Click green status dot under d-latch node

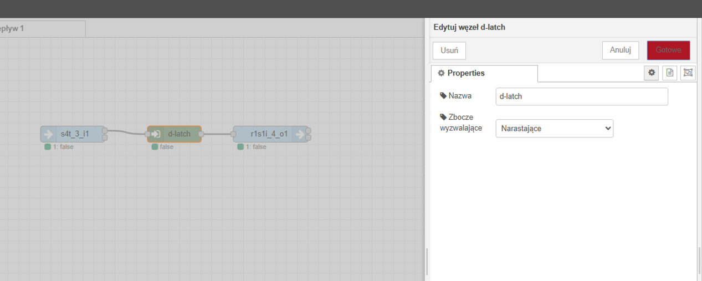pos(155,147)
